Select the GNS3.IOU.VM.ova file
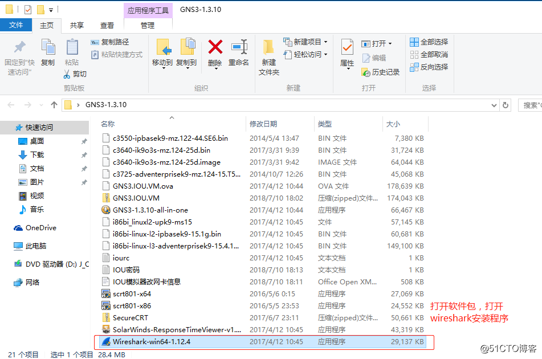The height and width of the screenshot is (359, 542). pyautogui.click(x=263, y=186)
